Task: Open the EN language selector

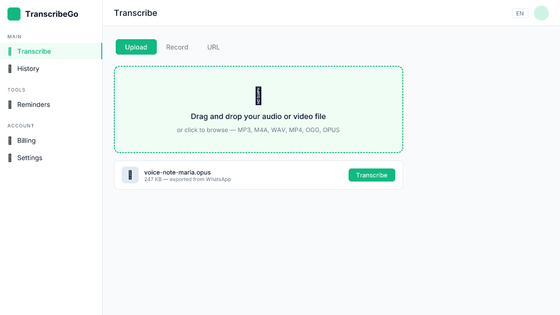Action: 520,13
